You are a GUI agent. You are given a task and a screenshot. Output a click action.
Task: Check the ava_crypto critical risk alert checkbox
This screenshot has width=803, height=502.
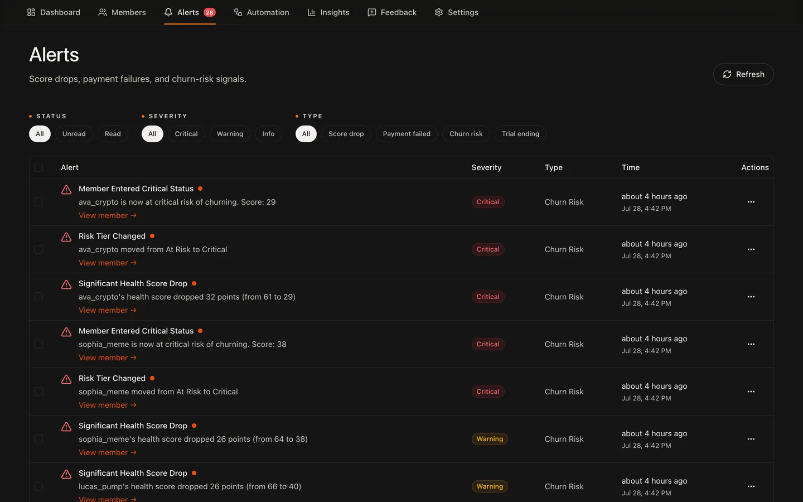tap(38, 202)
